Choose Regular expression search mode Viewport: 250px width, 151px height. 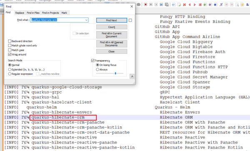point(10,74)
